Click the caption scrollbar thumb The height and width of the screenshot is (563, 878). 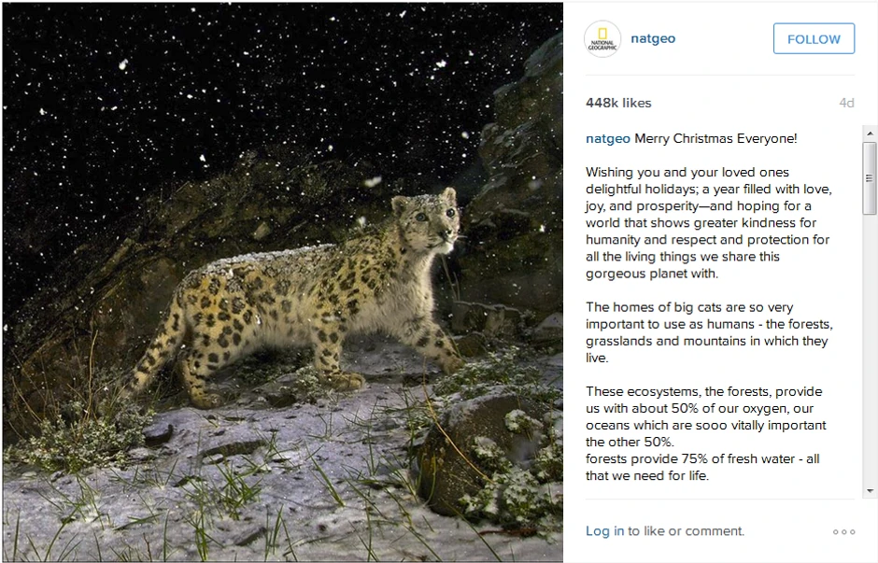pyautogui.click(x=870, y=177)
